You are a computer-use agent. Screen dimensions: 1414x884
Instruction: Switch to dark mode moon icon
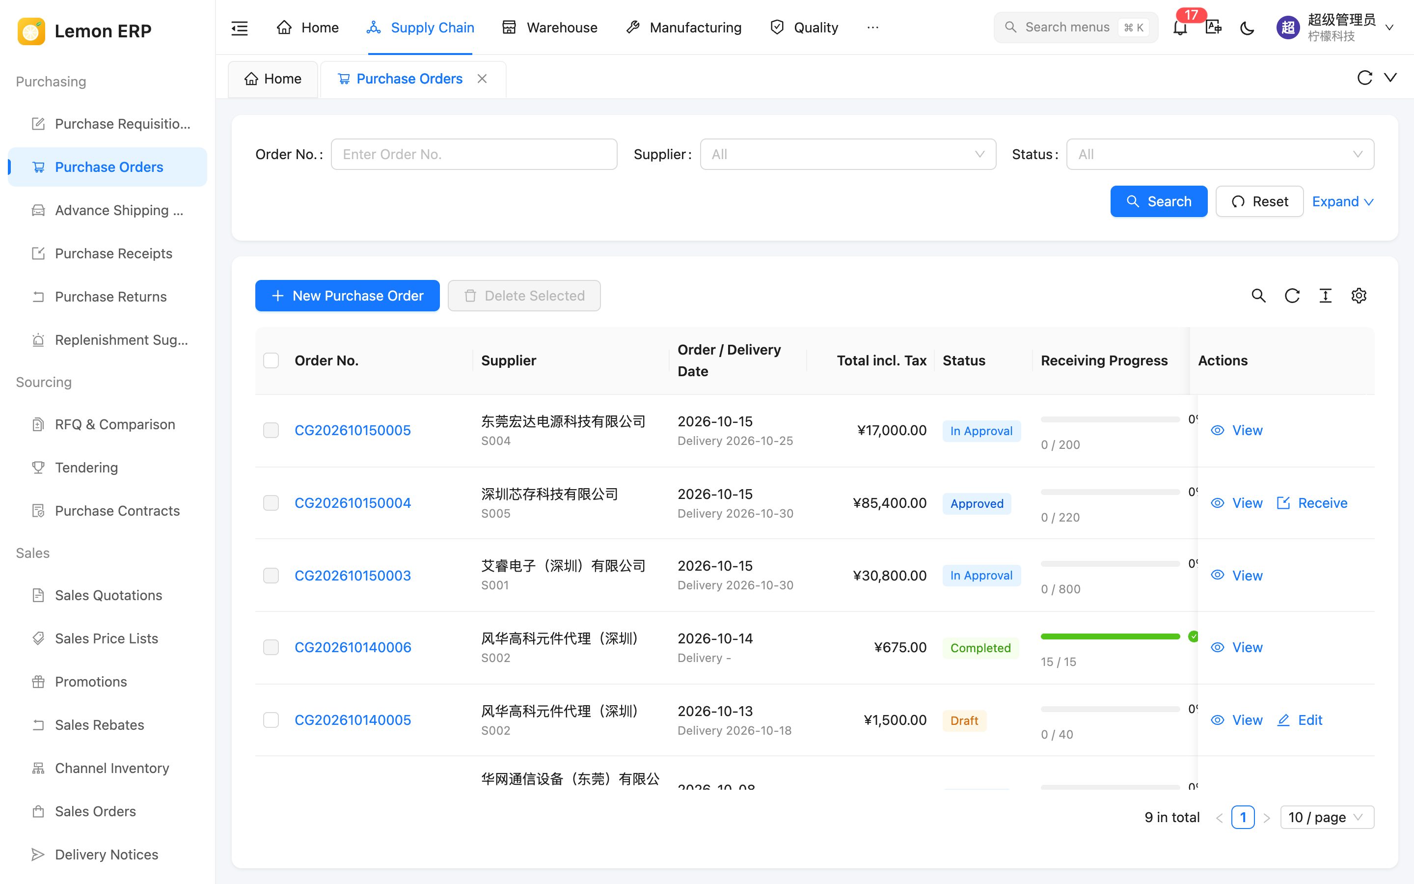[x=1247, y=28]
